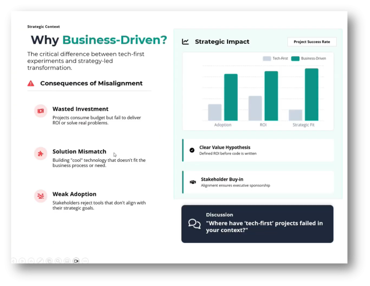
Task: Click the 'Wasted Investment' heading
Action: coord(81,109)
